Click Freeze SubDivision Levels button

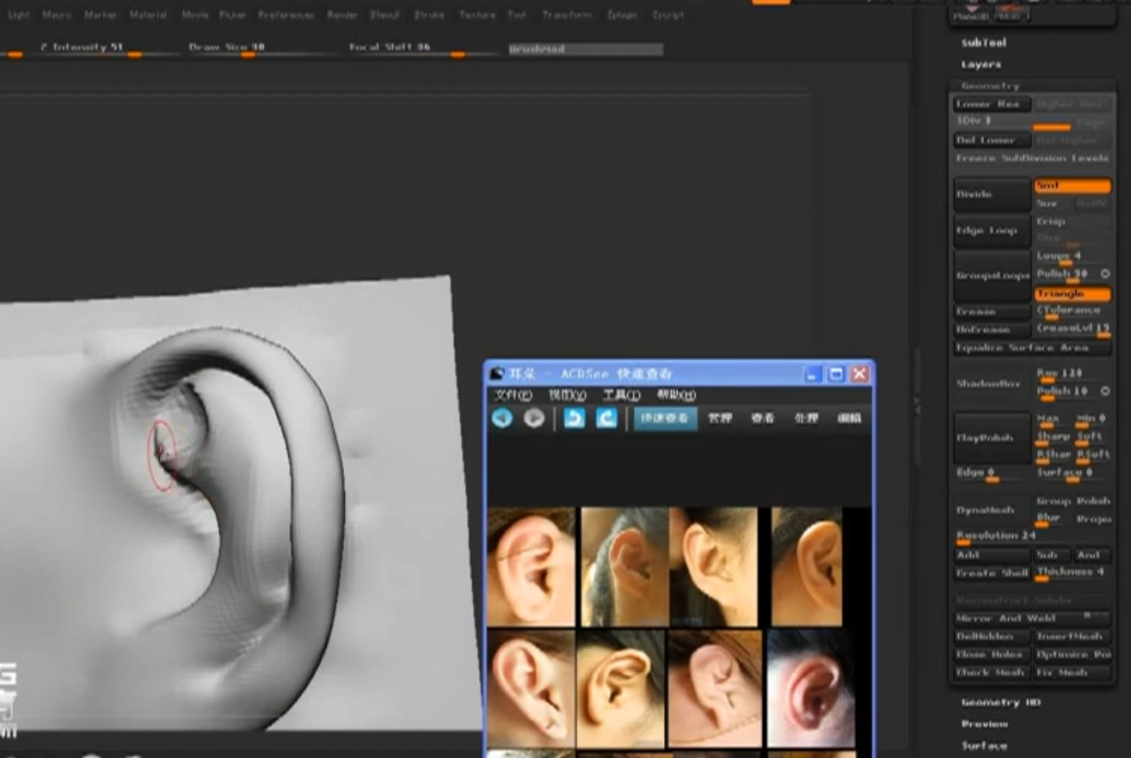click(x=1032, y=158)
